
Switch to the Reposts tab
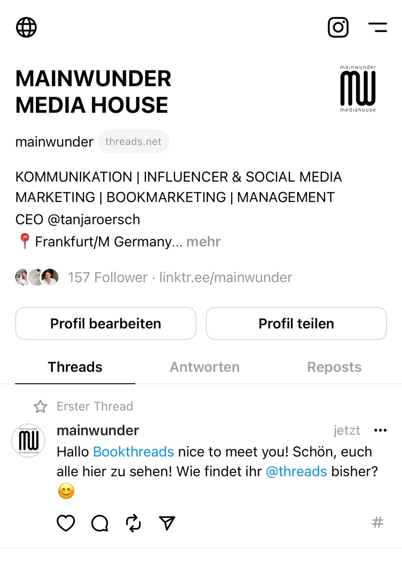point(334,367)
